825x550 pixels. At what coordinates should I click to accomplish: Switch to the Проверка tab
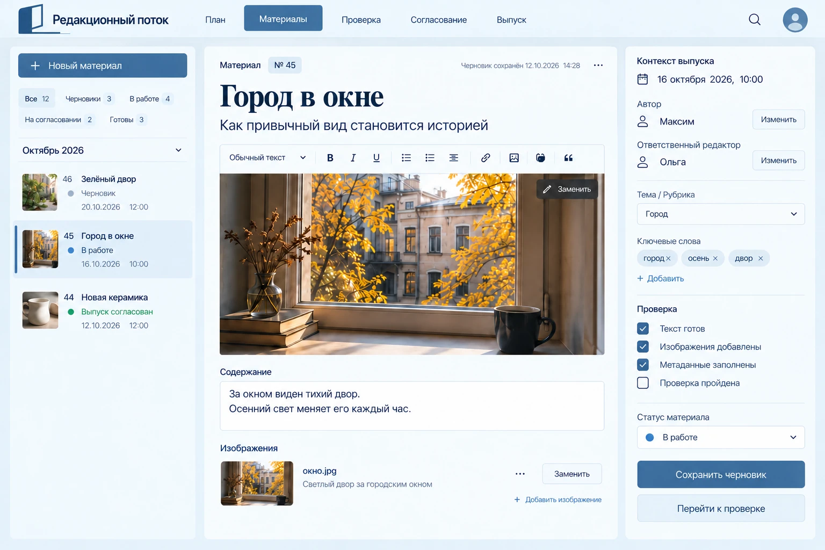(x=361, y=19)
